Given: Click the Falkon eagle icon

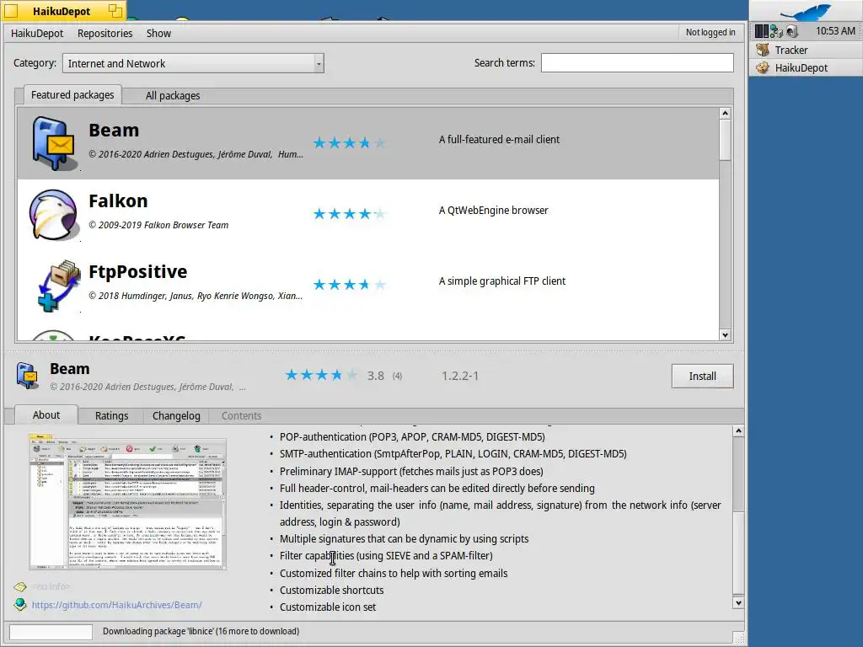Looking at the screenshot, I should (53, 215).
